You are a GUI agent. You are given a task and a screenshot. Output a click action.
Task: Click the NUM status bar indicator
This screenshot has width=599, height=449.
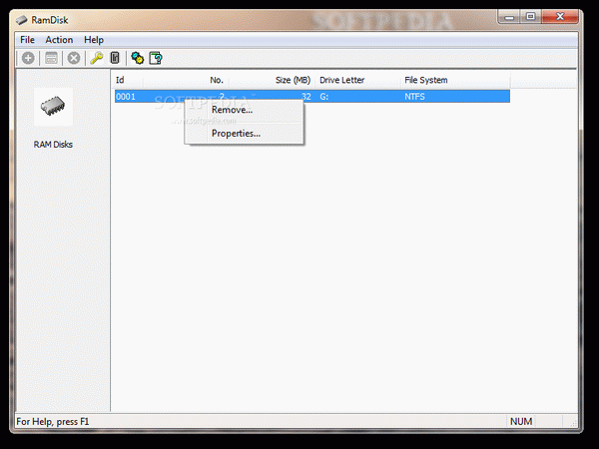pyautogui.click(x=521, y=421)
